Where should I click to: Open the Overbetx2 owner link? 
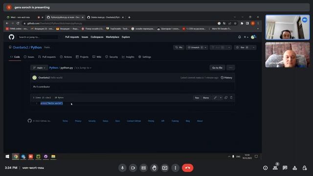point(21,47)
